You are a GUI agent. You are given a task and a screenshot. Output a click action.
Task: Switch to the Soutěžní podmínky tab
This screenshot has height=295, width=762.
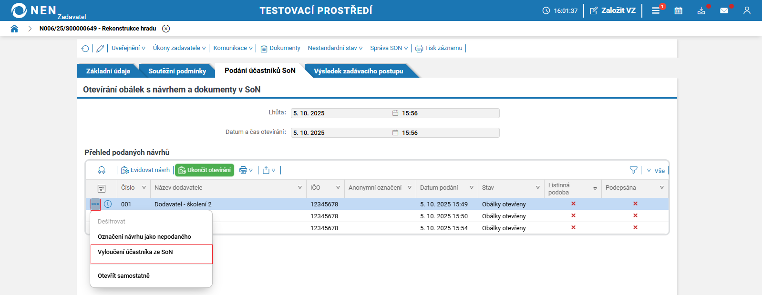pos(177,71)
